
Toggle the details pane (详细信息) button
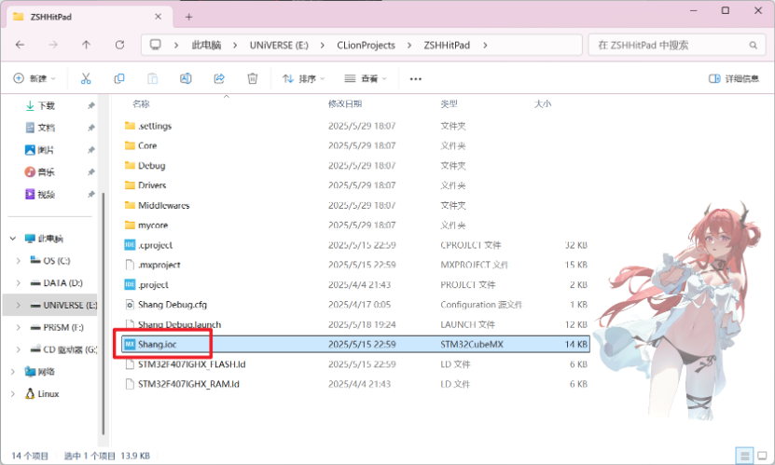pos(734,78)
